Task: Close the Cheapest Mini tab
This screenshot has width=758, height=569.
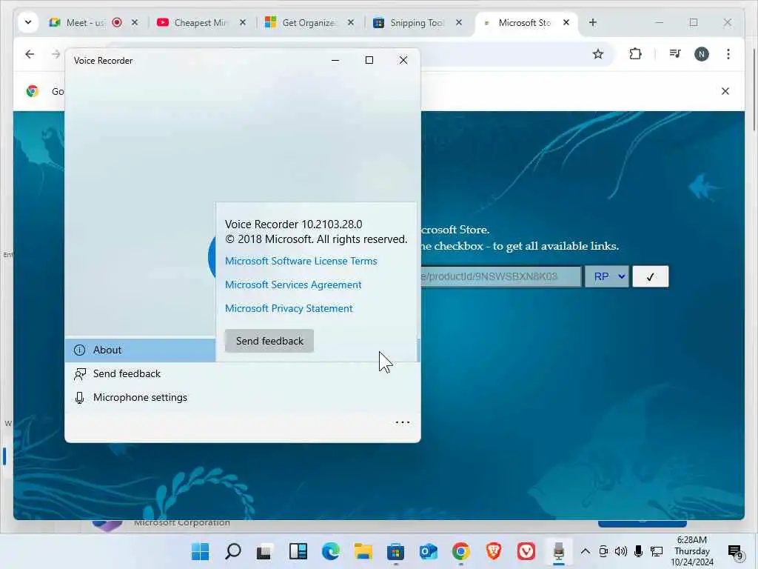Action: (x=243, y=22)
